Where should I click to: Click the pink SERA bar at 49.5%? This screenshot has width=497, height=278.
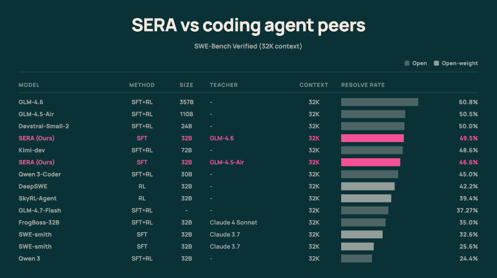[x=372, y=138]
